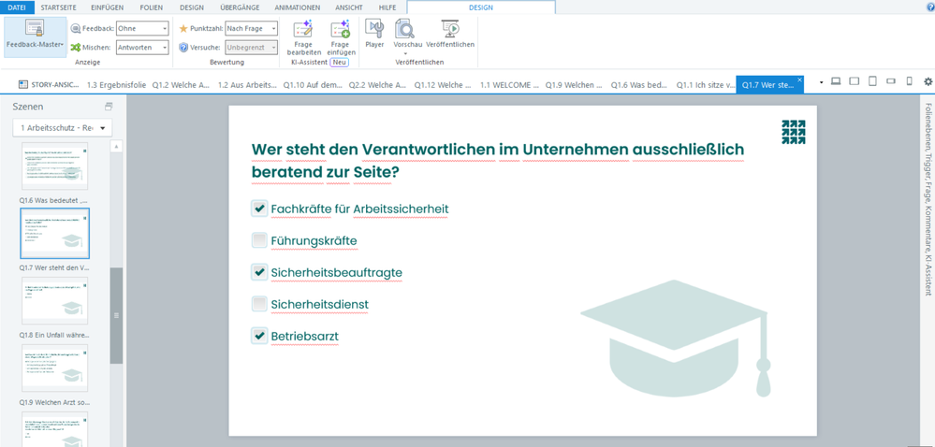Click the scene panel vertical scrollbar
935x447 pixels.
coord(116,315)
